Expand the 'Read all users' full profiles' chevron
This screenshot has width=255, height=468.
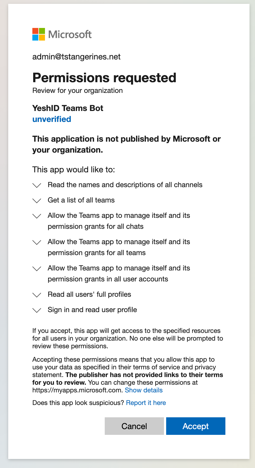point(37,295)
